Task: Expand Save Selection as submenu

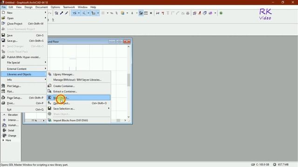Action: (x=79, y=109)
